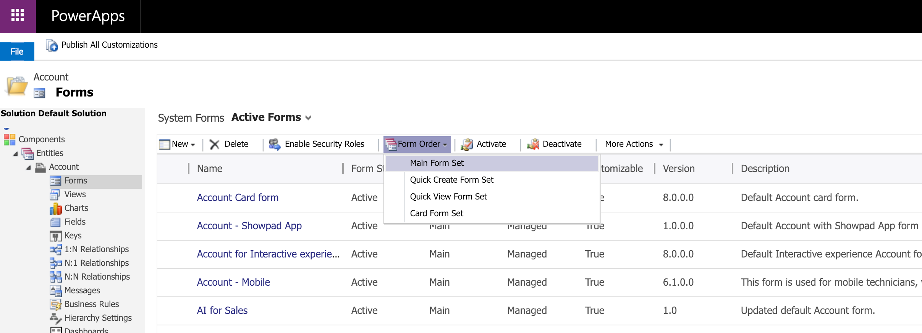Open the Account Card form link

pyautogui.click(x=238, y=198)
